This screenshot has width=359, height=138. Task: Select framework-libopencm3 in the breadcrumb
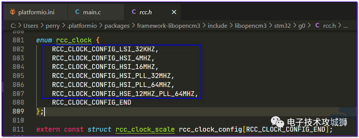(169, 26)
